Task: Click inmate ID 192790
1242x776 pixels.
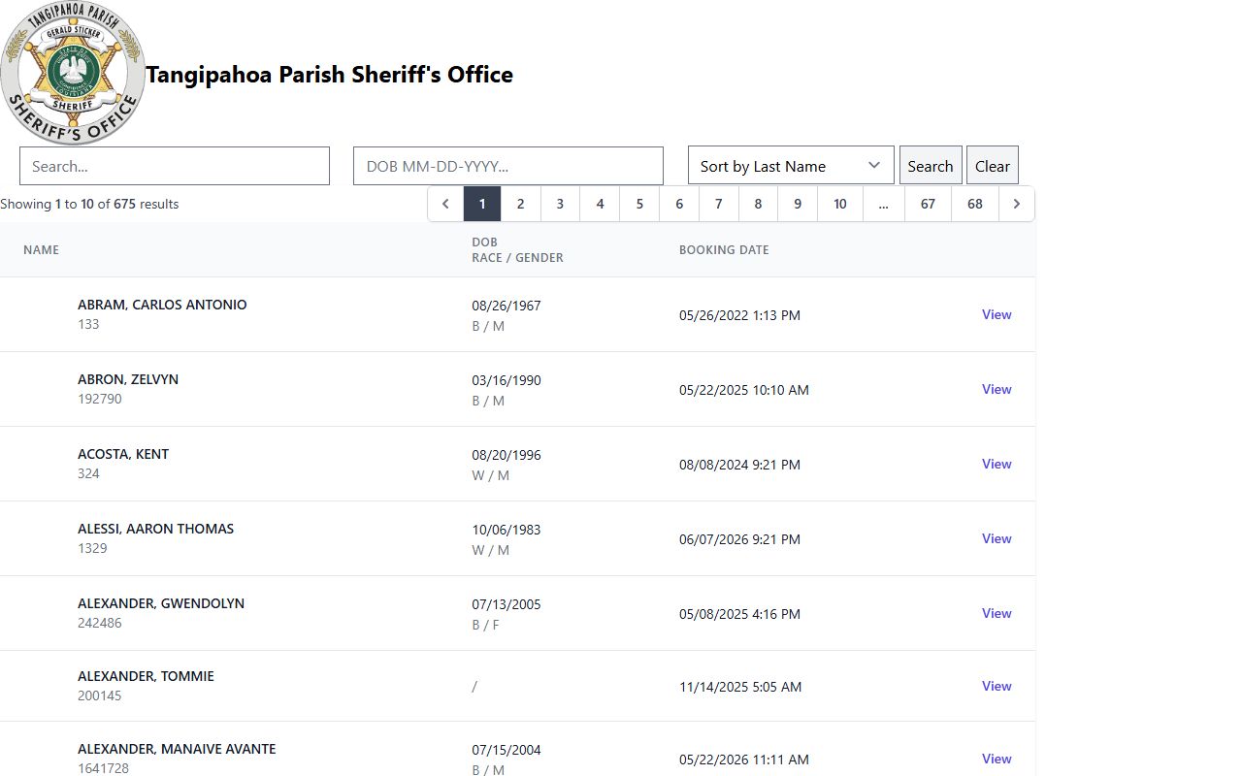Action: pyautogui.click(x=100, y=399)
